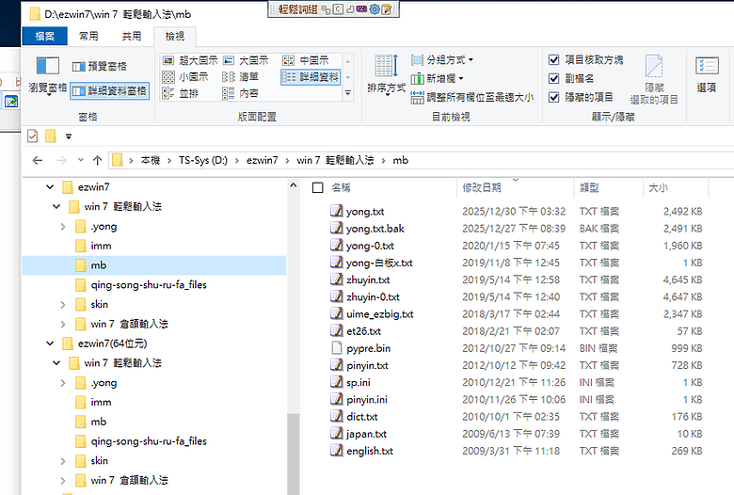The height and width of the screenshot is (495, 734).
Task: Uncheck 副檔名 file extensions option
Action: 553,79
